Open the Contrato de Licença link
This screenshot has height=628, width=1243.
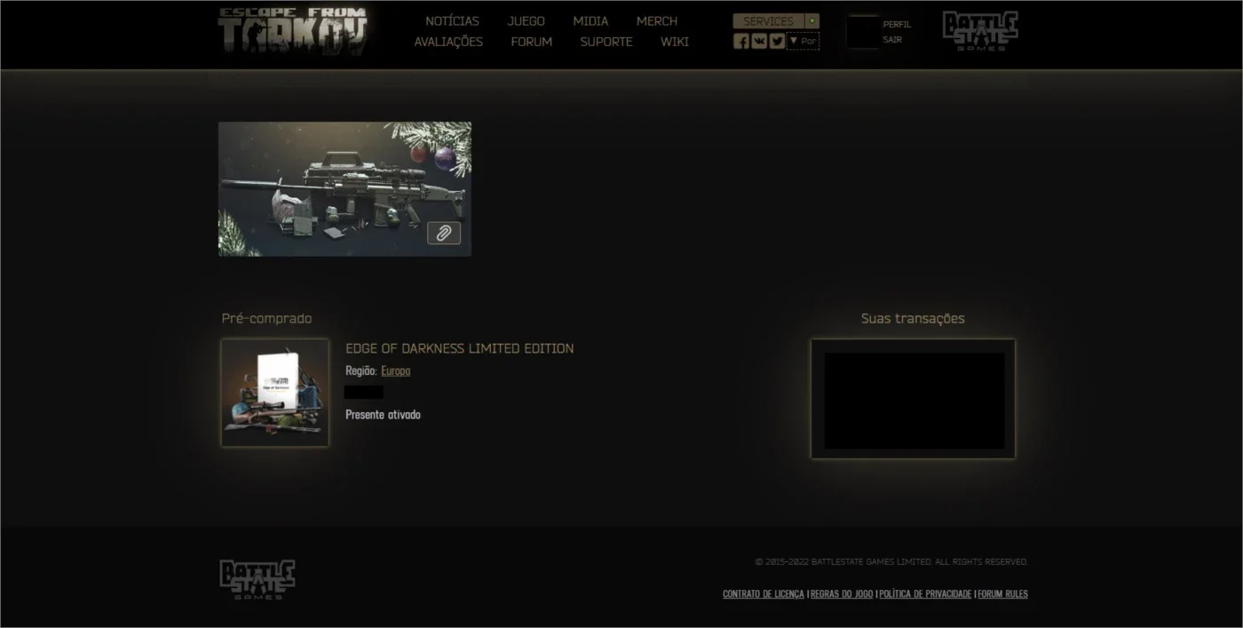point(764,593)
